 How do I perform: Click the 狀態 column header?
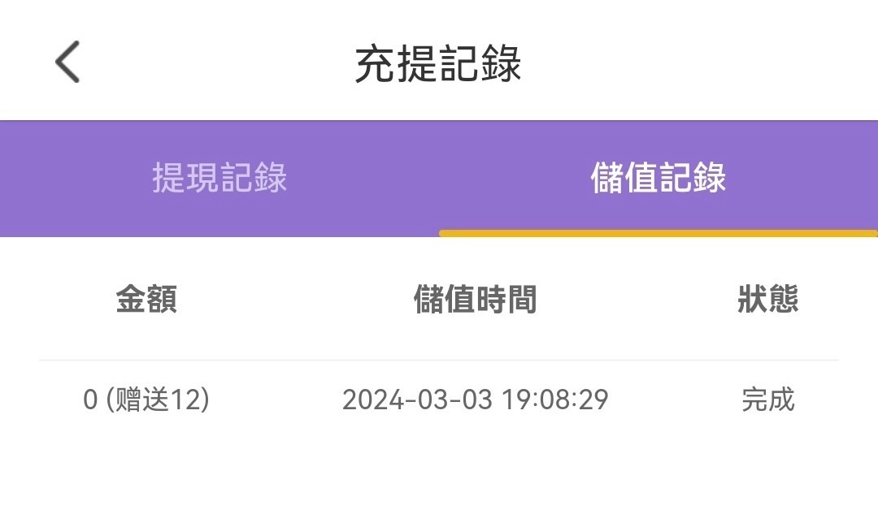coord(768,300)
